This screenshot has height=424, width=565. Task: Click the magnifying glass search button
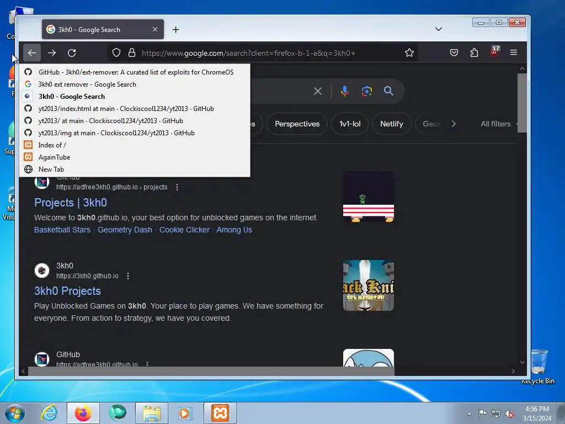tap(388, 91)
